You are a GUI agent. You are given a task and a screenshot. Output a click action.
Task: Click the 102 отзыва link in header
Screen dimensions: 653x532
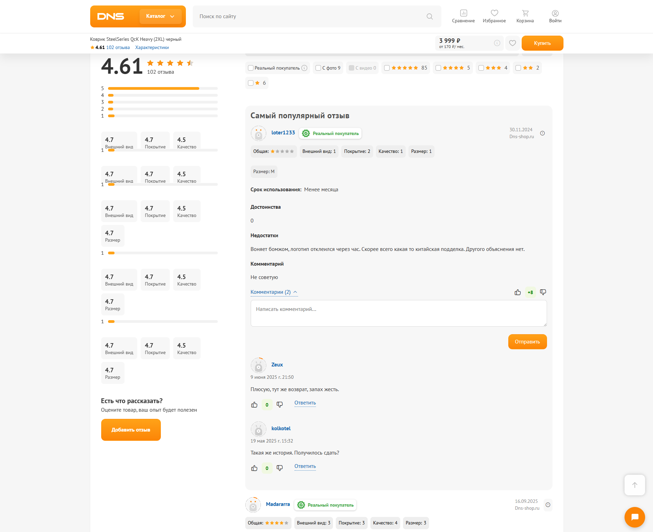(x=118, y=48)
